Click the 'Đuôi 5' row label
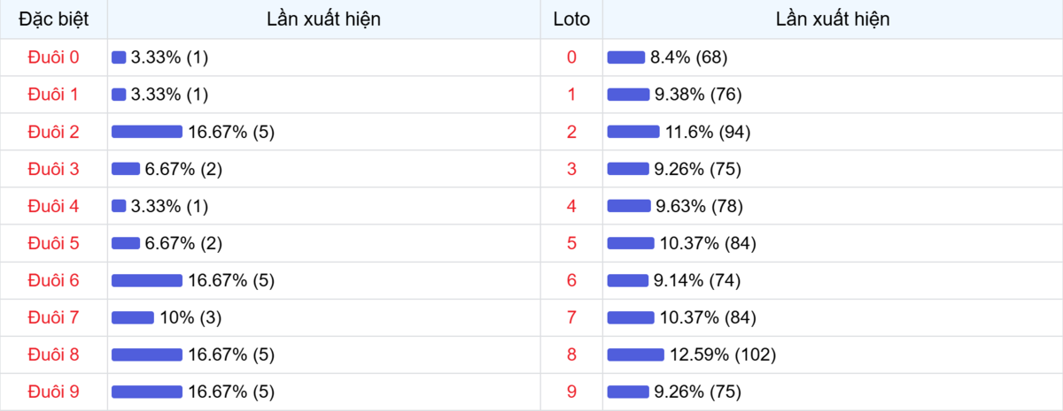Screen dimensions: 1063x411 pyautogui.click(x=53, y=243)
